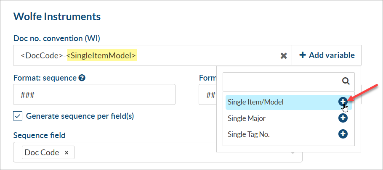Click the Format: sequence input field
Image resolution: width=383 pixels, height=170 pixels.
94,95
